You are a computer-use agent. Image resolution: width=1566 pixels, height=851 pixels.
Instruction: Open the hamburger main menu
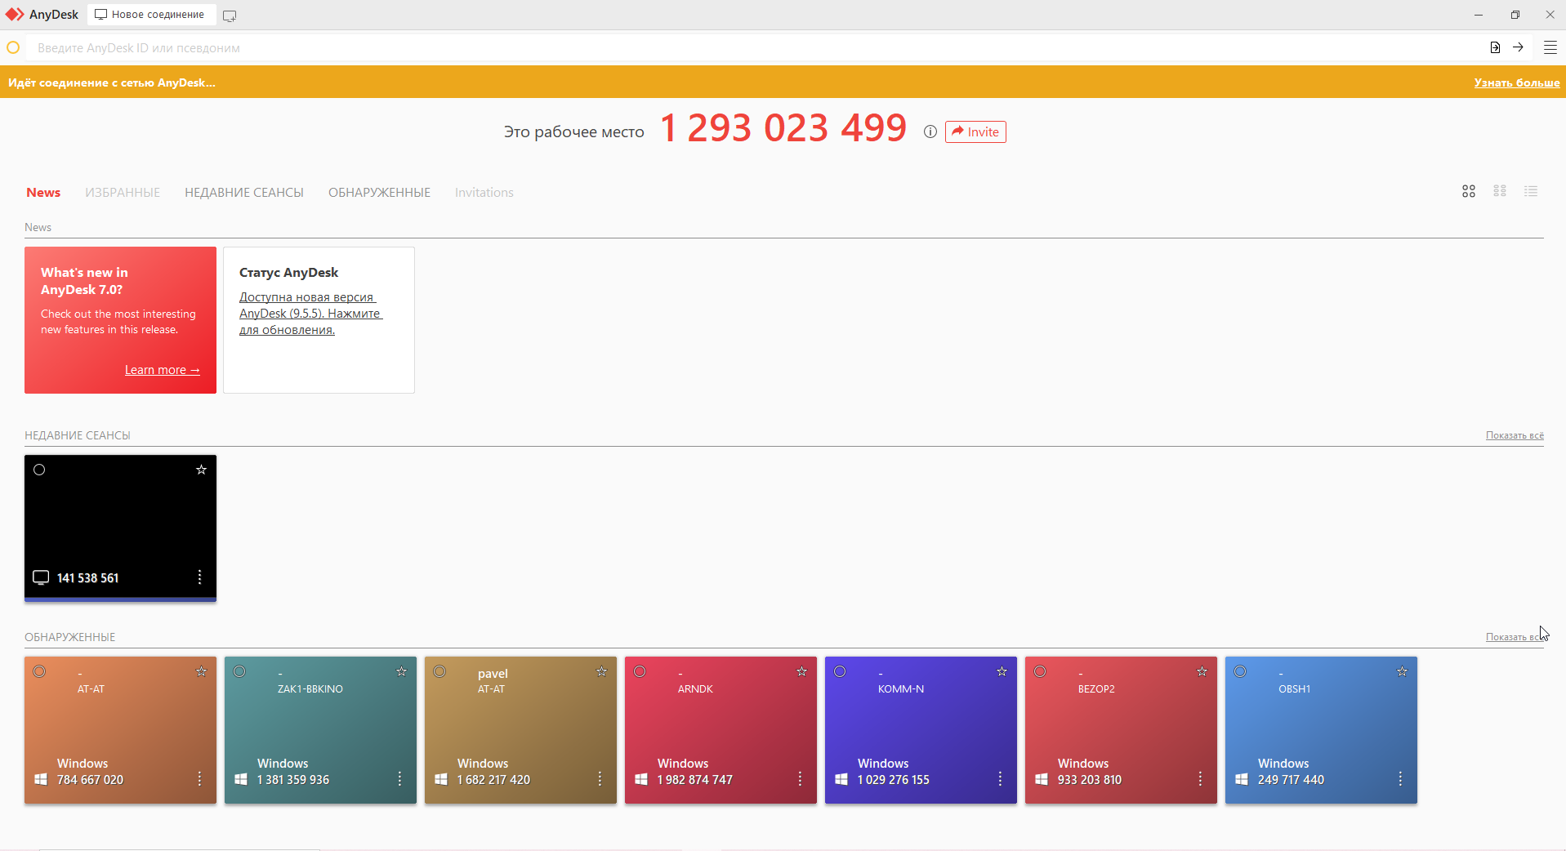point(1550,47)
